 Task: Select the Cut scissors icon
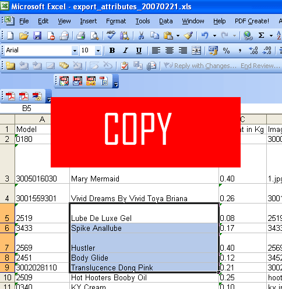(x=141, y=36)
